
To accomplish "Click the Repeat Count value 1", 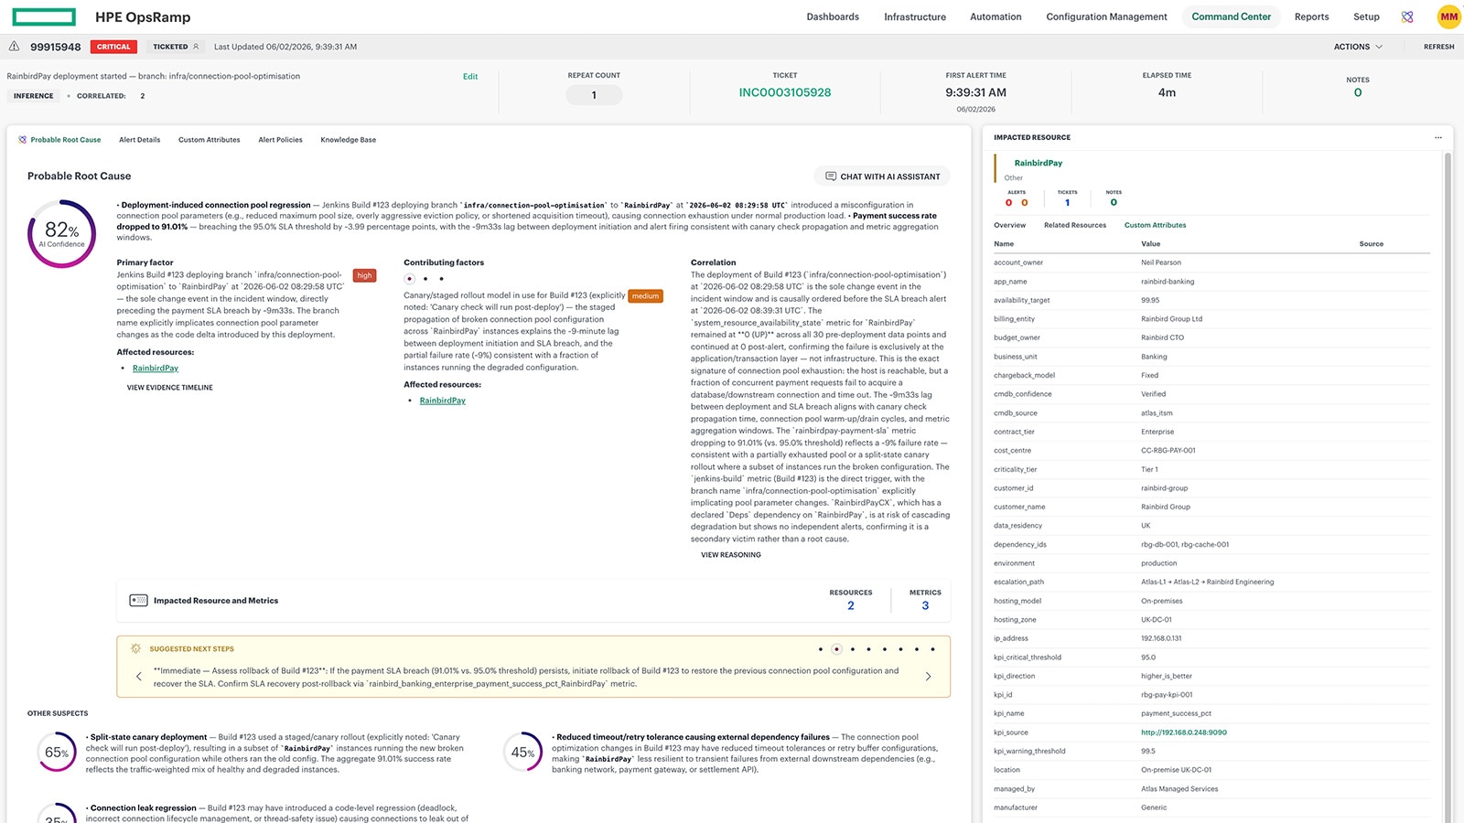I will pyautogui.click(x=594, y=95).
